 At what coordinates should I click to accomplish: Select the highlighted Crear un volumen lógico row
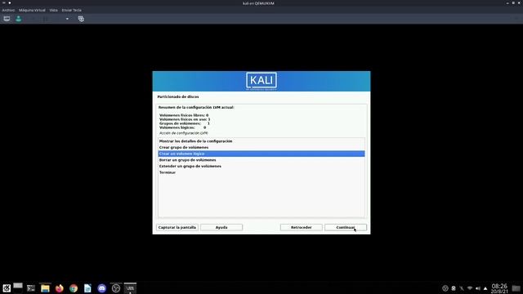[261, 154]
